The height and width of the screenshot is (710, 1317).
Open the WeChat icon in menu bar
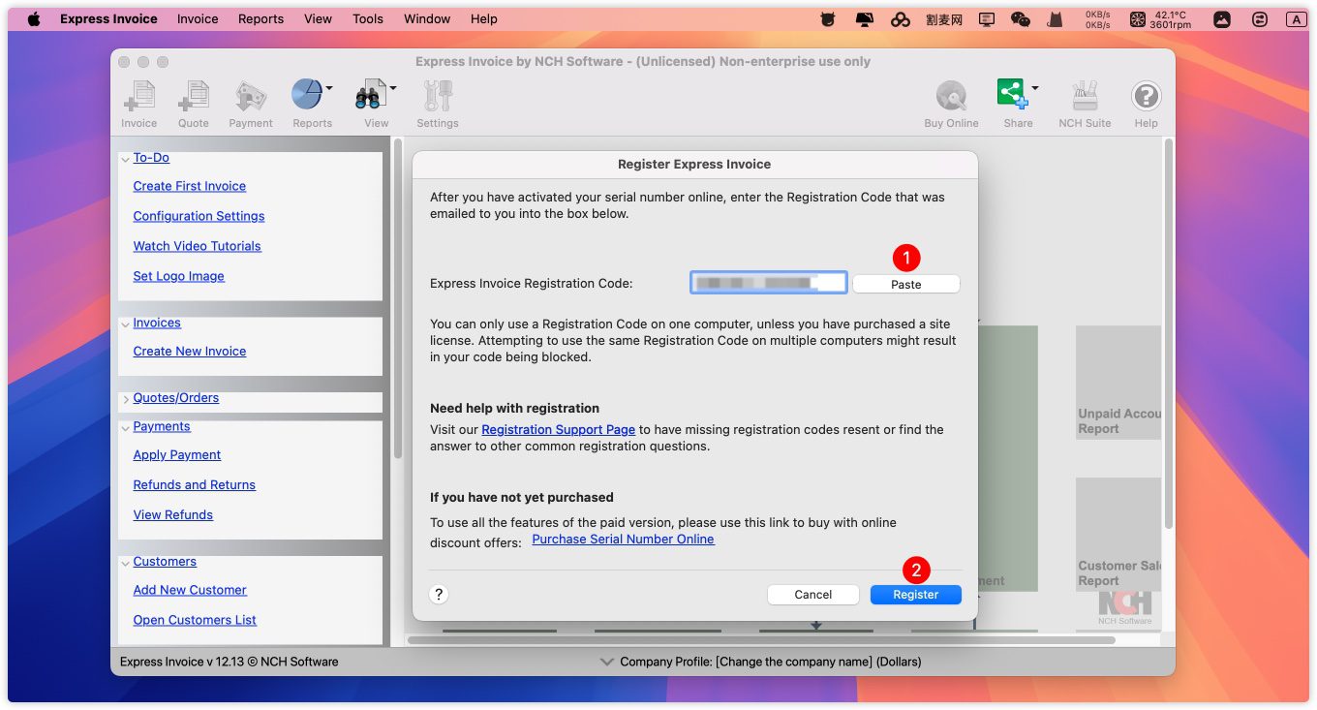click(x=1020, y=18)
